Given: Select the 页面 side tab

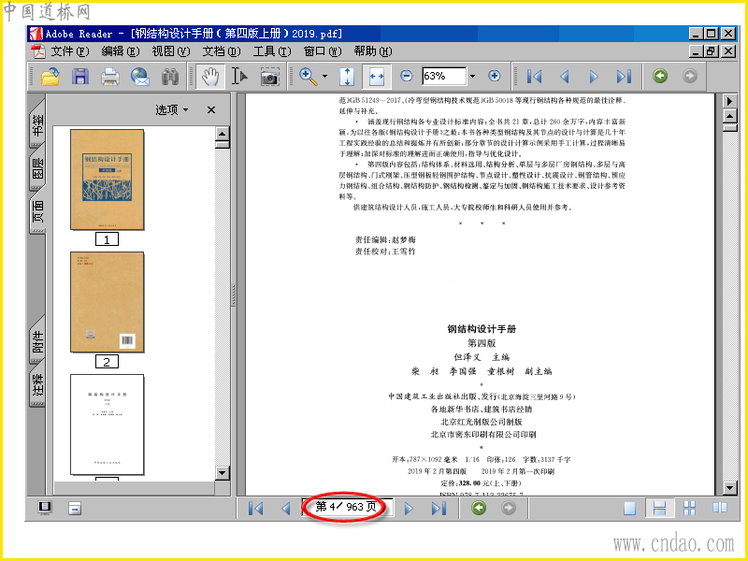Looking at the screenshot, I should tap(37, 211).
